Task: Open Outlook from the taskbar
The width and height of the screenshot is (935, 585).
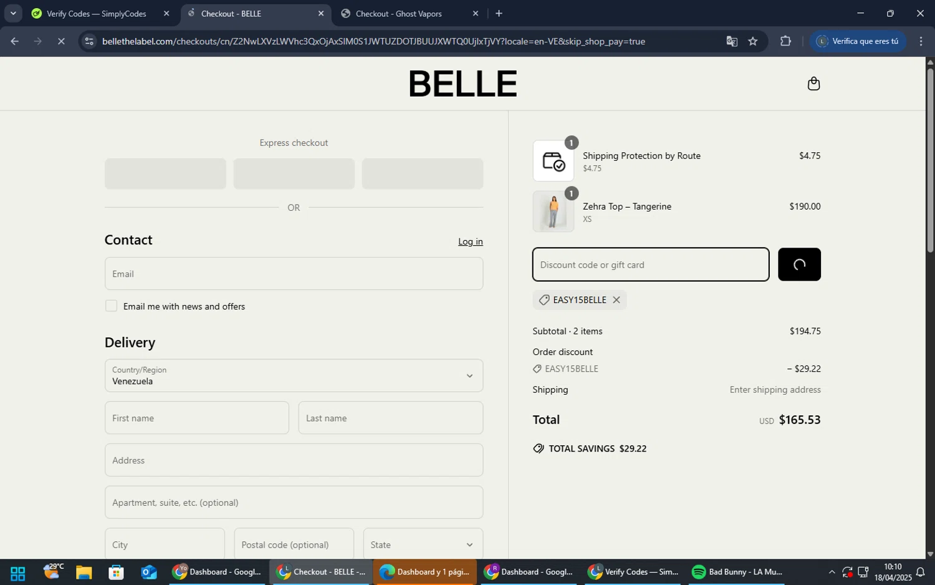Action: [x=148, y=573]
